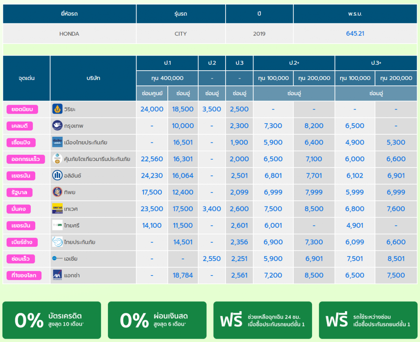
Task: Select Thai Insurance price 14,501
Action: [x=183, y=242]
